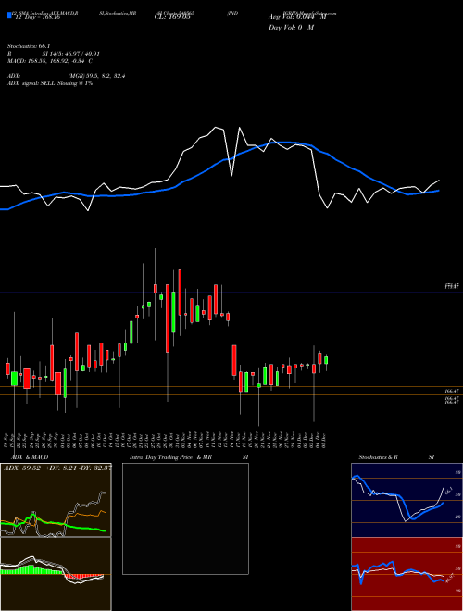
Task: Click the 'ADX: 59.52 +DY: 8.21 -DY: 32.37' header
Action: [x=57, y=468]
